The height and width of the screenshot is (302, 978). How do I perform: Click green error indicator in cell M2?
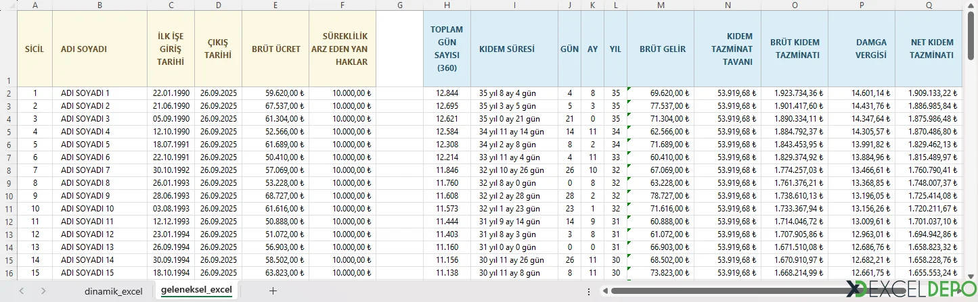pos(629,89)
